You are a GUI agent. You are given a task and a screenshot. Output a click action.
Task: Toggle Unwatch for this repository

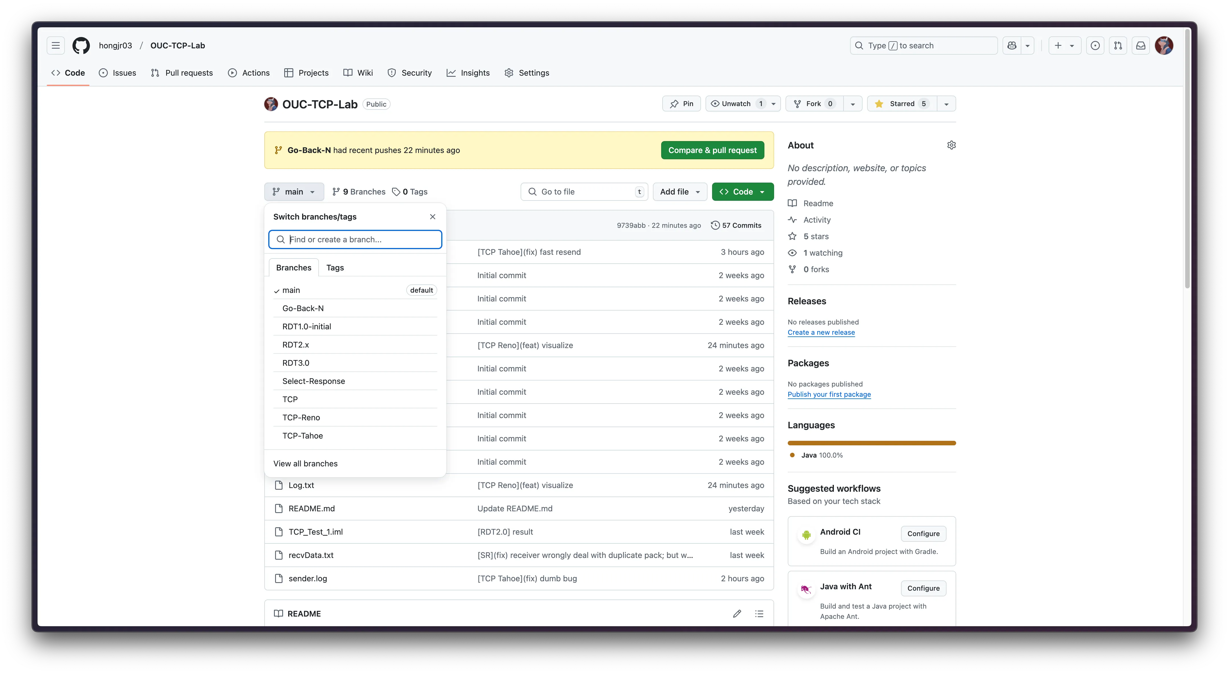pyautogui.click(x=735, y=104)
